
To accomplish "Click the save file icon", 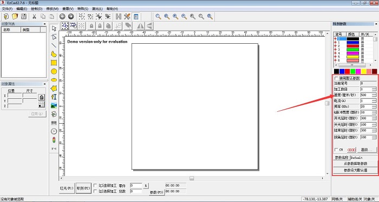I will click(24, 16).
